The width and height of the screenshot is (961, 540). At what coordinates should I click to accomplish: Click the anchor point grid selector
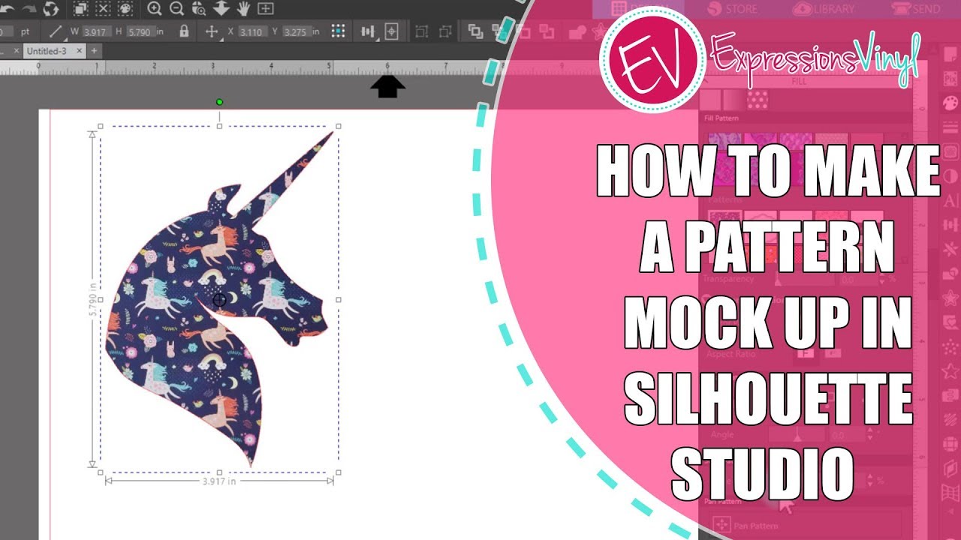tap(339, 31)
